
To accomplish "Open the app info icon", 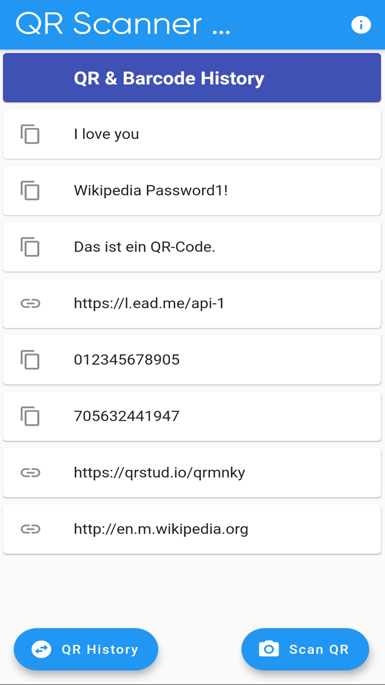I will coord(361,24).
